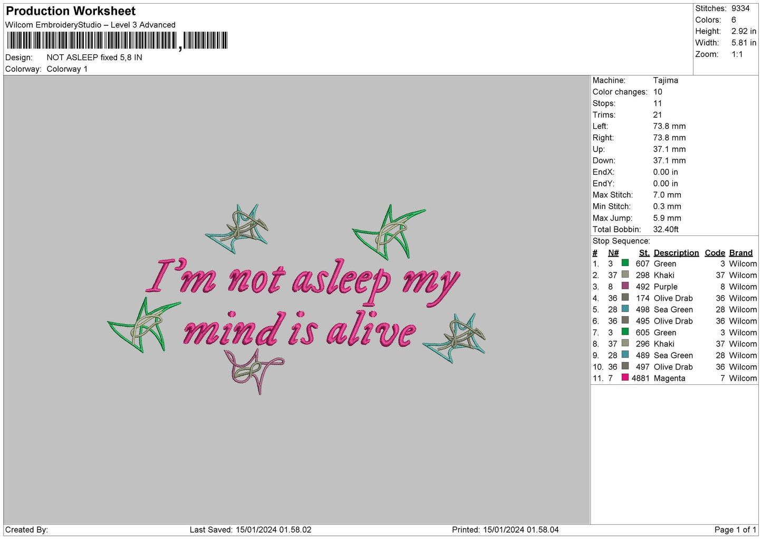This screenshot has height=539, width=762.
Task: Click the Width value '5.81 in'
Action: (x=744, y=43)
